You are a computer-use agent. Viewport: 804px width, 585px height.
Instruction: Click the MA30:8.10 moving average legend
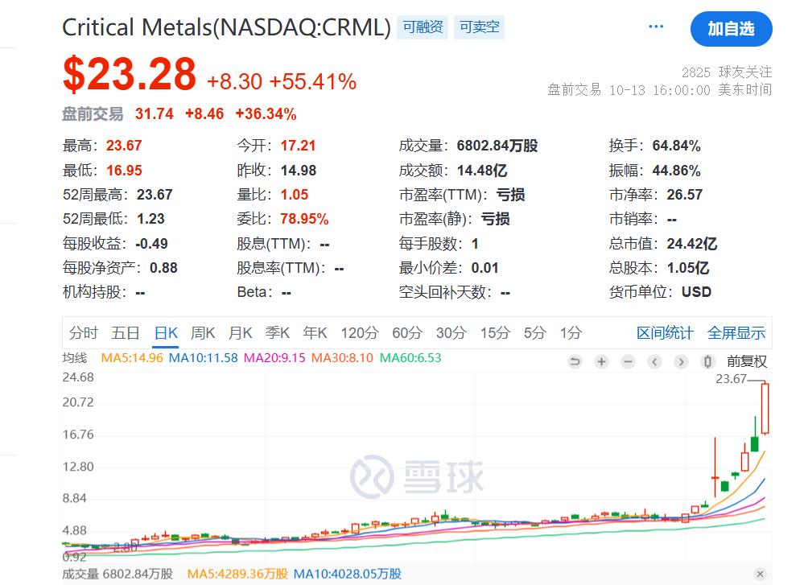tap(342, 358)
